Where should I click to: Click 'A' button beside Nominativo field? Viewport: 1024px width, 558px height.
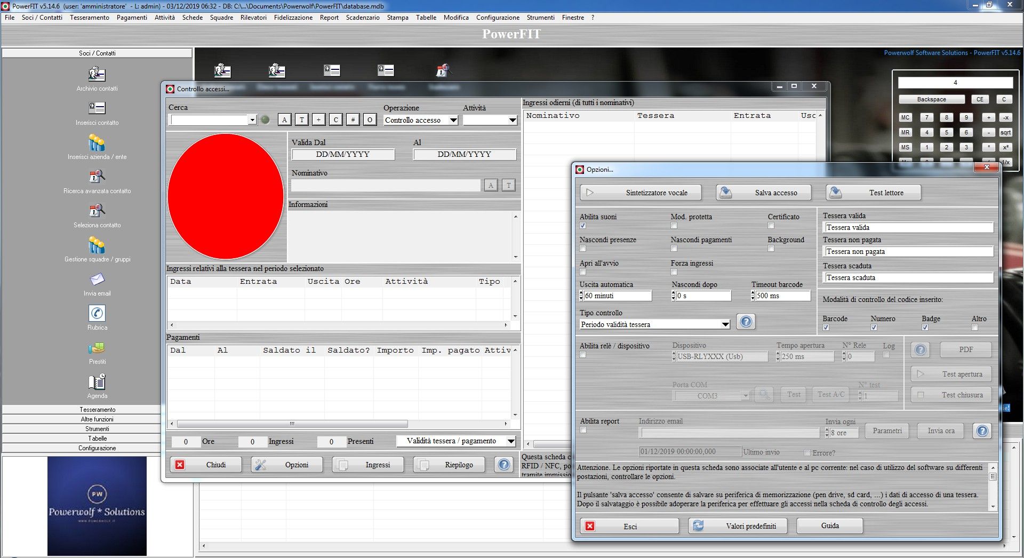click(491, 185)
